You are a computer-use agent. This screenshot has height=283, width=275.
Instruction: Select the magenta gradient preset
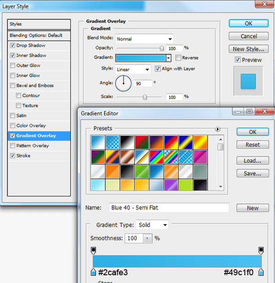coord(200,157)
